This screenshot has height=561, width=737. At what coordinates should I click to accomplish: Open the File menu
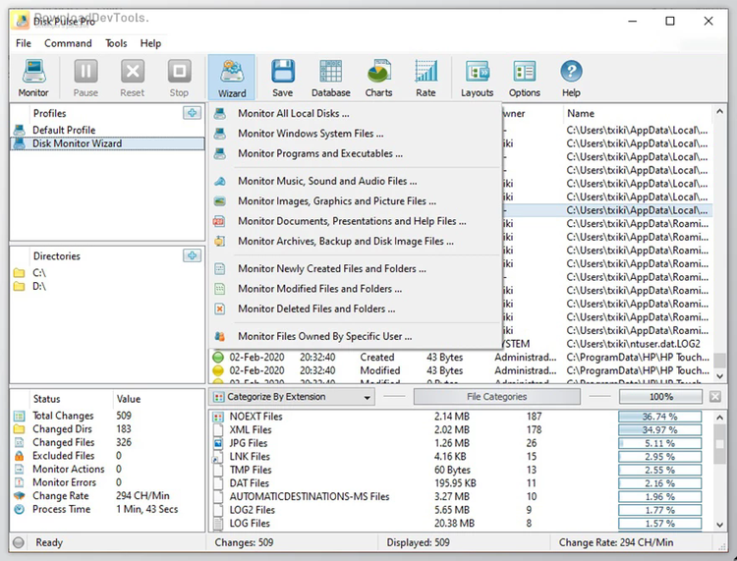[24, 43]
